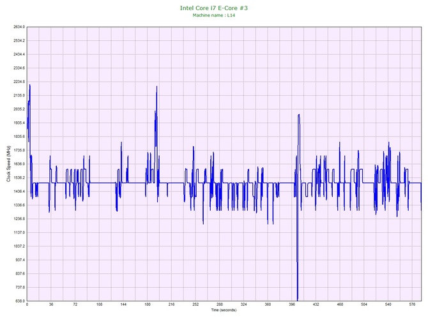Viewport: 428px width, 321px height.
Task: Click the x-axis tick label 252
Action: point(195,304)
